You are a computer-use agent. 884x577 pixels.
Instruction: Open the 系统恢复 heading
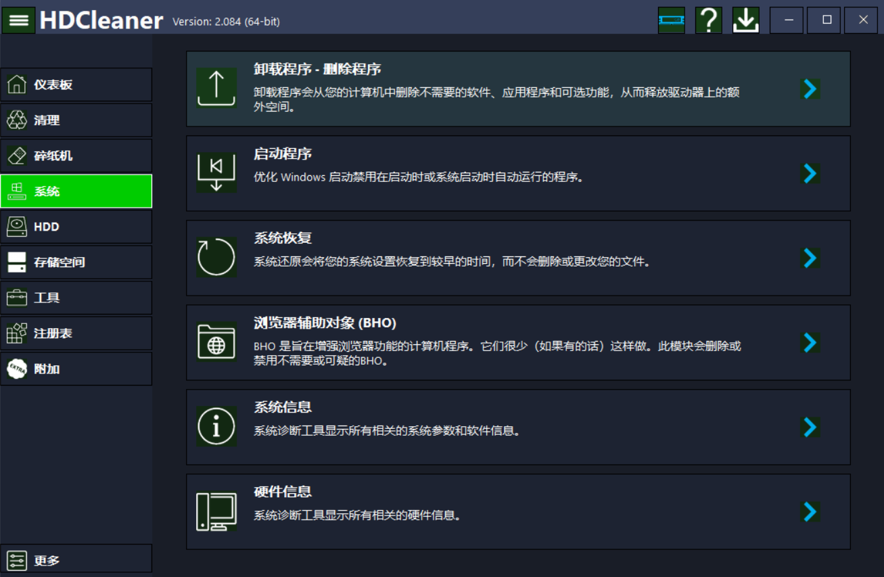point(283,238)
